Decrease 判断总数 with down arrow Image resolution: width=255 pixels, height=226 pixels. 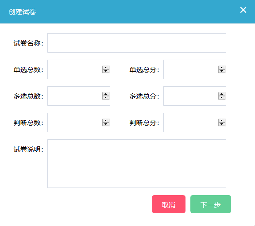pyautogui.click(x=106, y=124)
